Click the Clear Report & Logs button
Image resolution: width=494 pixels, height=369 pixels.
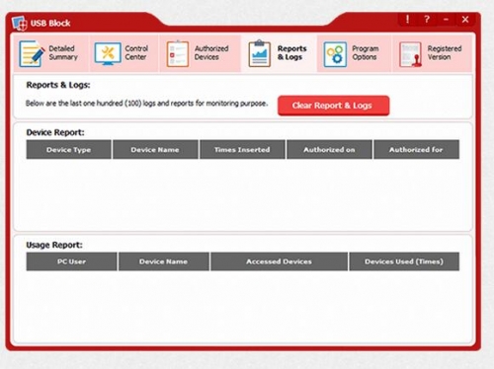coord(333,106)
